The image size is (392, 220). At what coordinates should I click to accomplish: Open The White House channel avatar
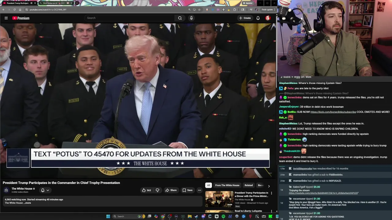6,190
